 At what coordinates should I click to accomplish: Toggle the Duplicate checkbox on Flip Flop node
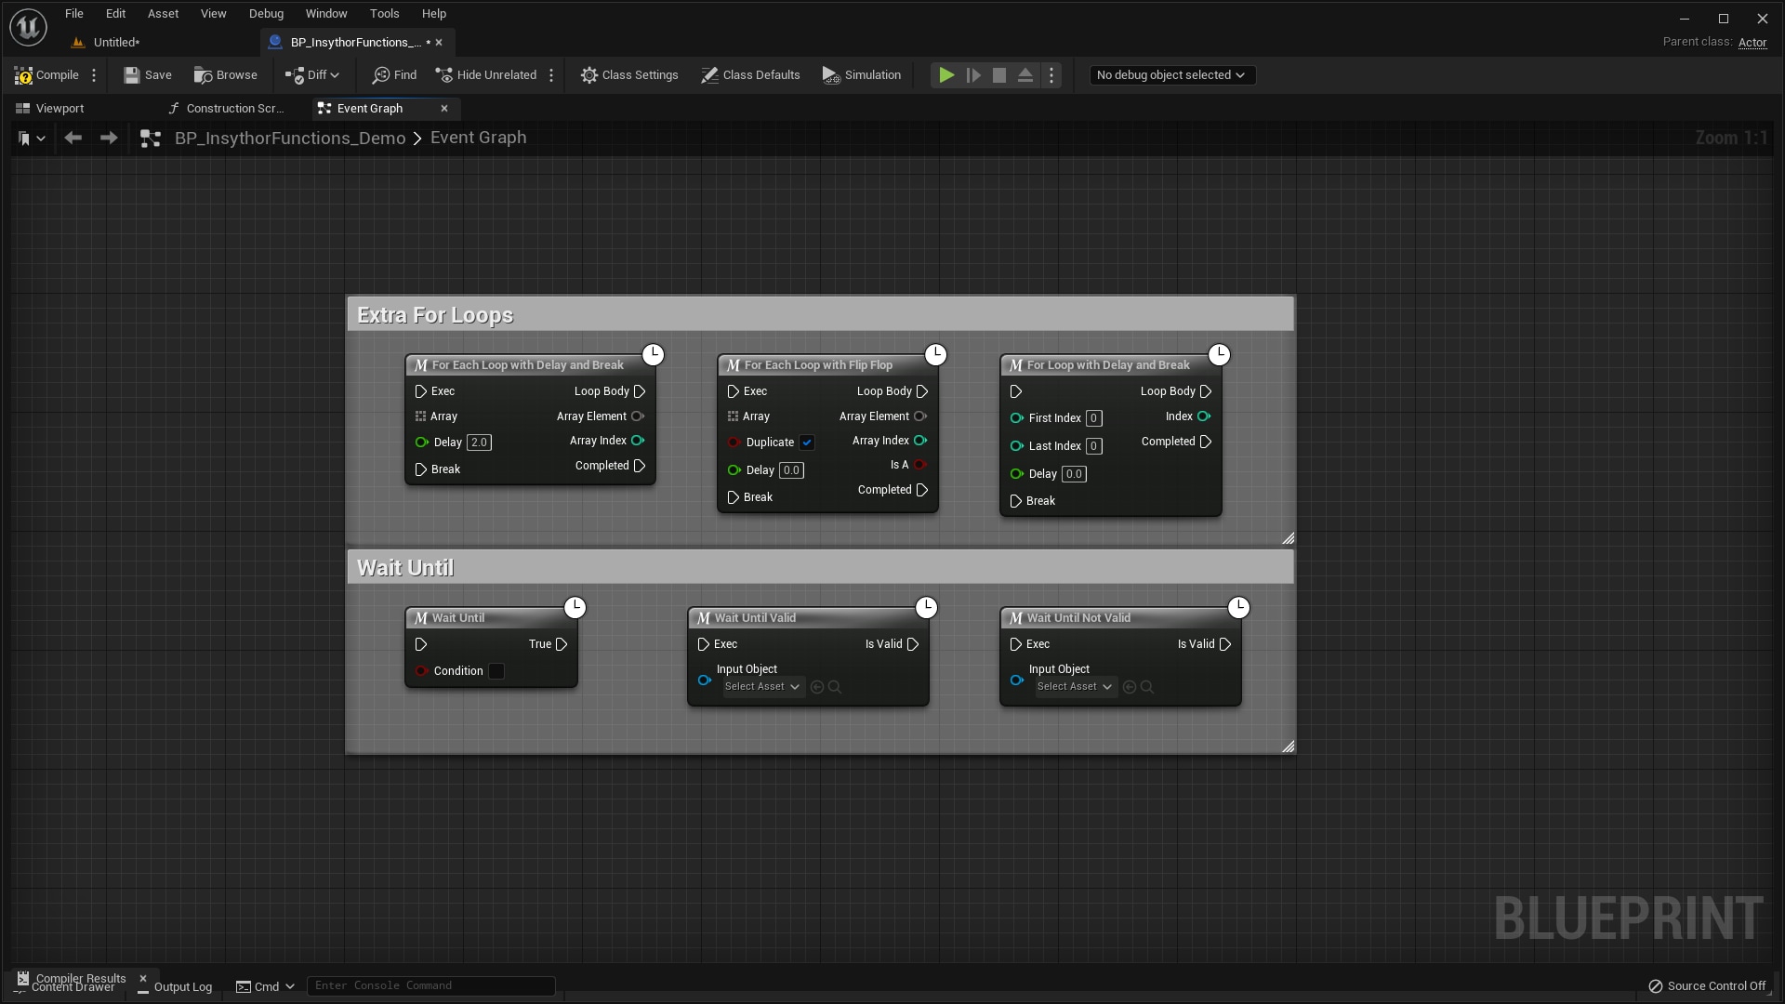[x=807, y=443]
